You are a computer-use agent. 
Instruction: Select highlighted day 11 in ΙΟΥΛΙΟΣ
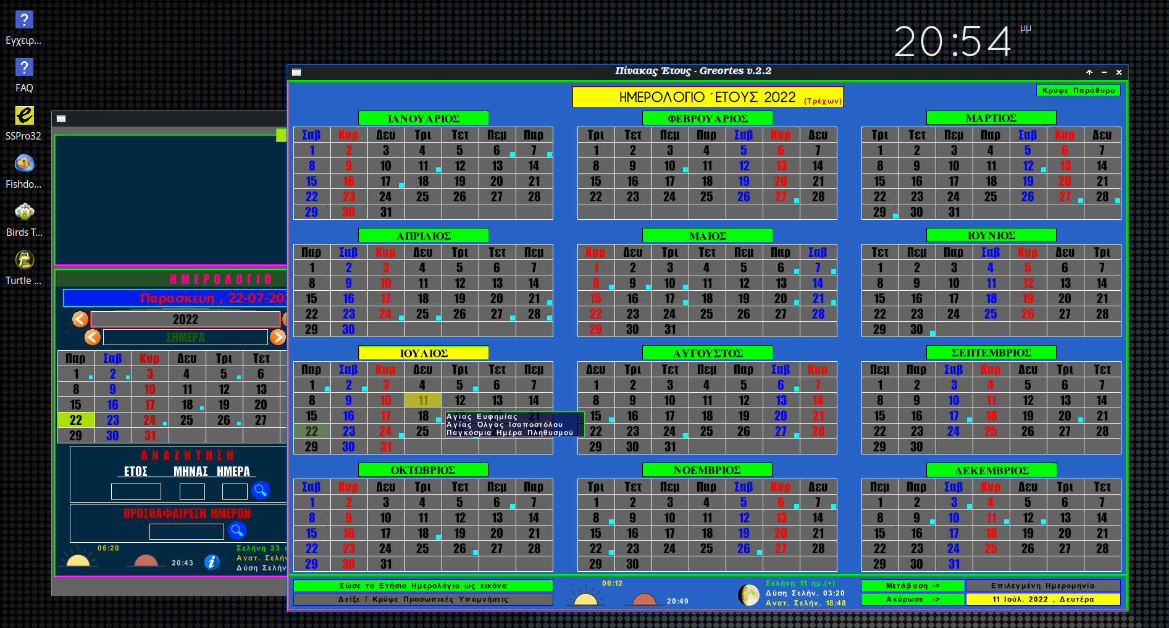[x=423, y=400]
